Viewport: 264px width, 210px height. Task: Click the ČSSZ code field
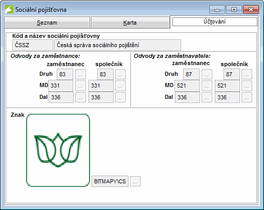[x=33, y=45]
